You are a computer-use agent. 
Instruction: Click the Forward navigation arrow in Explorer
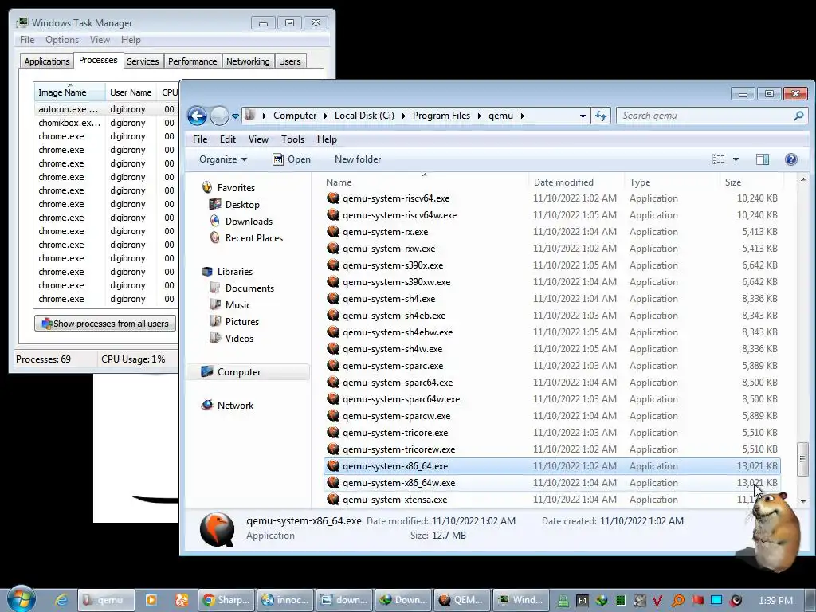coord(219,116)
